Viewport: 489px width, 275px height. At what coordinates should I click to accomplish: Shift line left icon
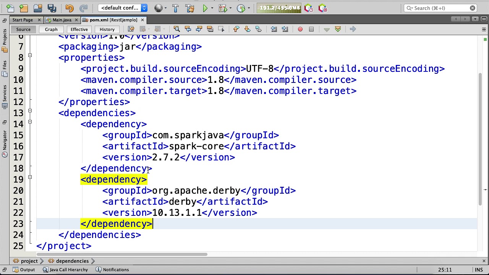274,29
